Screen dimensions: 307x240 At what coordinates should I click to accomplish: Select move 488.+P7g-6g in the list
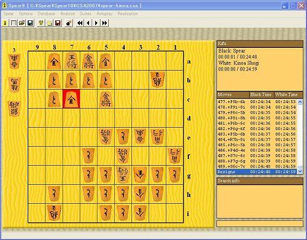click(x=257, y=161)
